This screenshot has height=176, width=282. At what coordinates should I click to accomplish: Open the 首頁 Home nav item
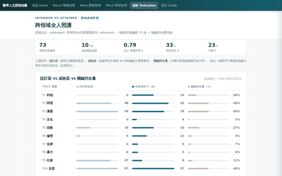point(40,5)
